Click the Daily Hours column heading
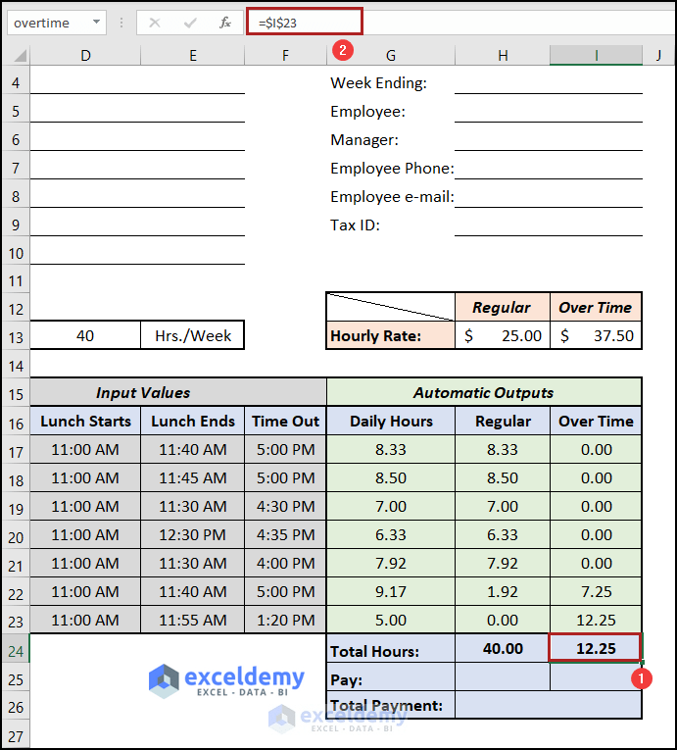Viewport: 677px width, 750px height. click(391, 421)
